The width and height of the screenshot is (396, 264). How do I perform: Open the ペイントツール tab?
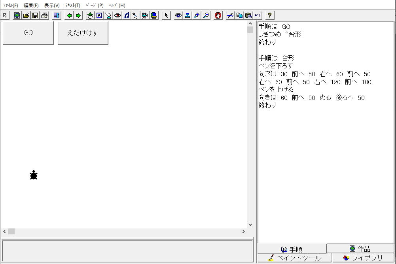pos(295,258)
